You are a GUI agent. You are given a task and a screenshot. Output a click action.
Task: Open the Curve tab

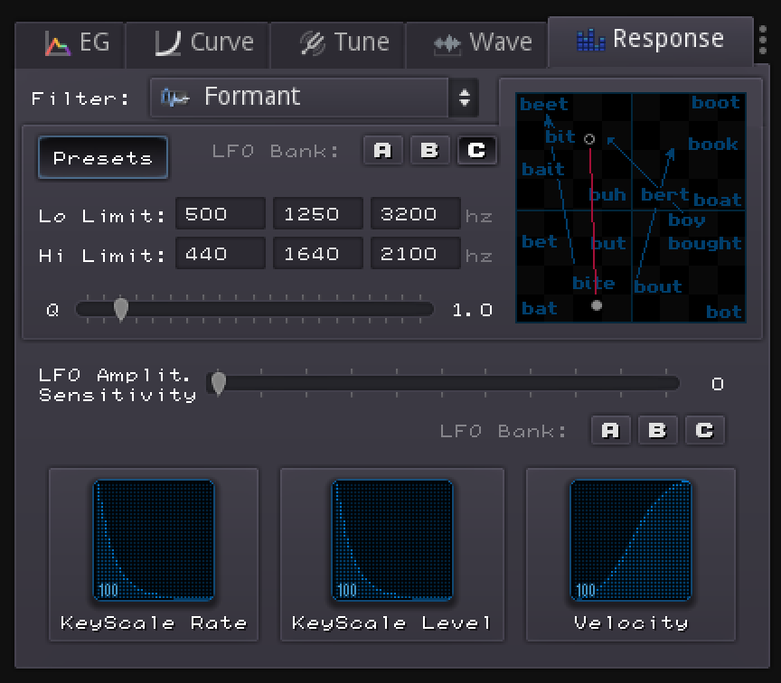tap(197, 44)
